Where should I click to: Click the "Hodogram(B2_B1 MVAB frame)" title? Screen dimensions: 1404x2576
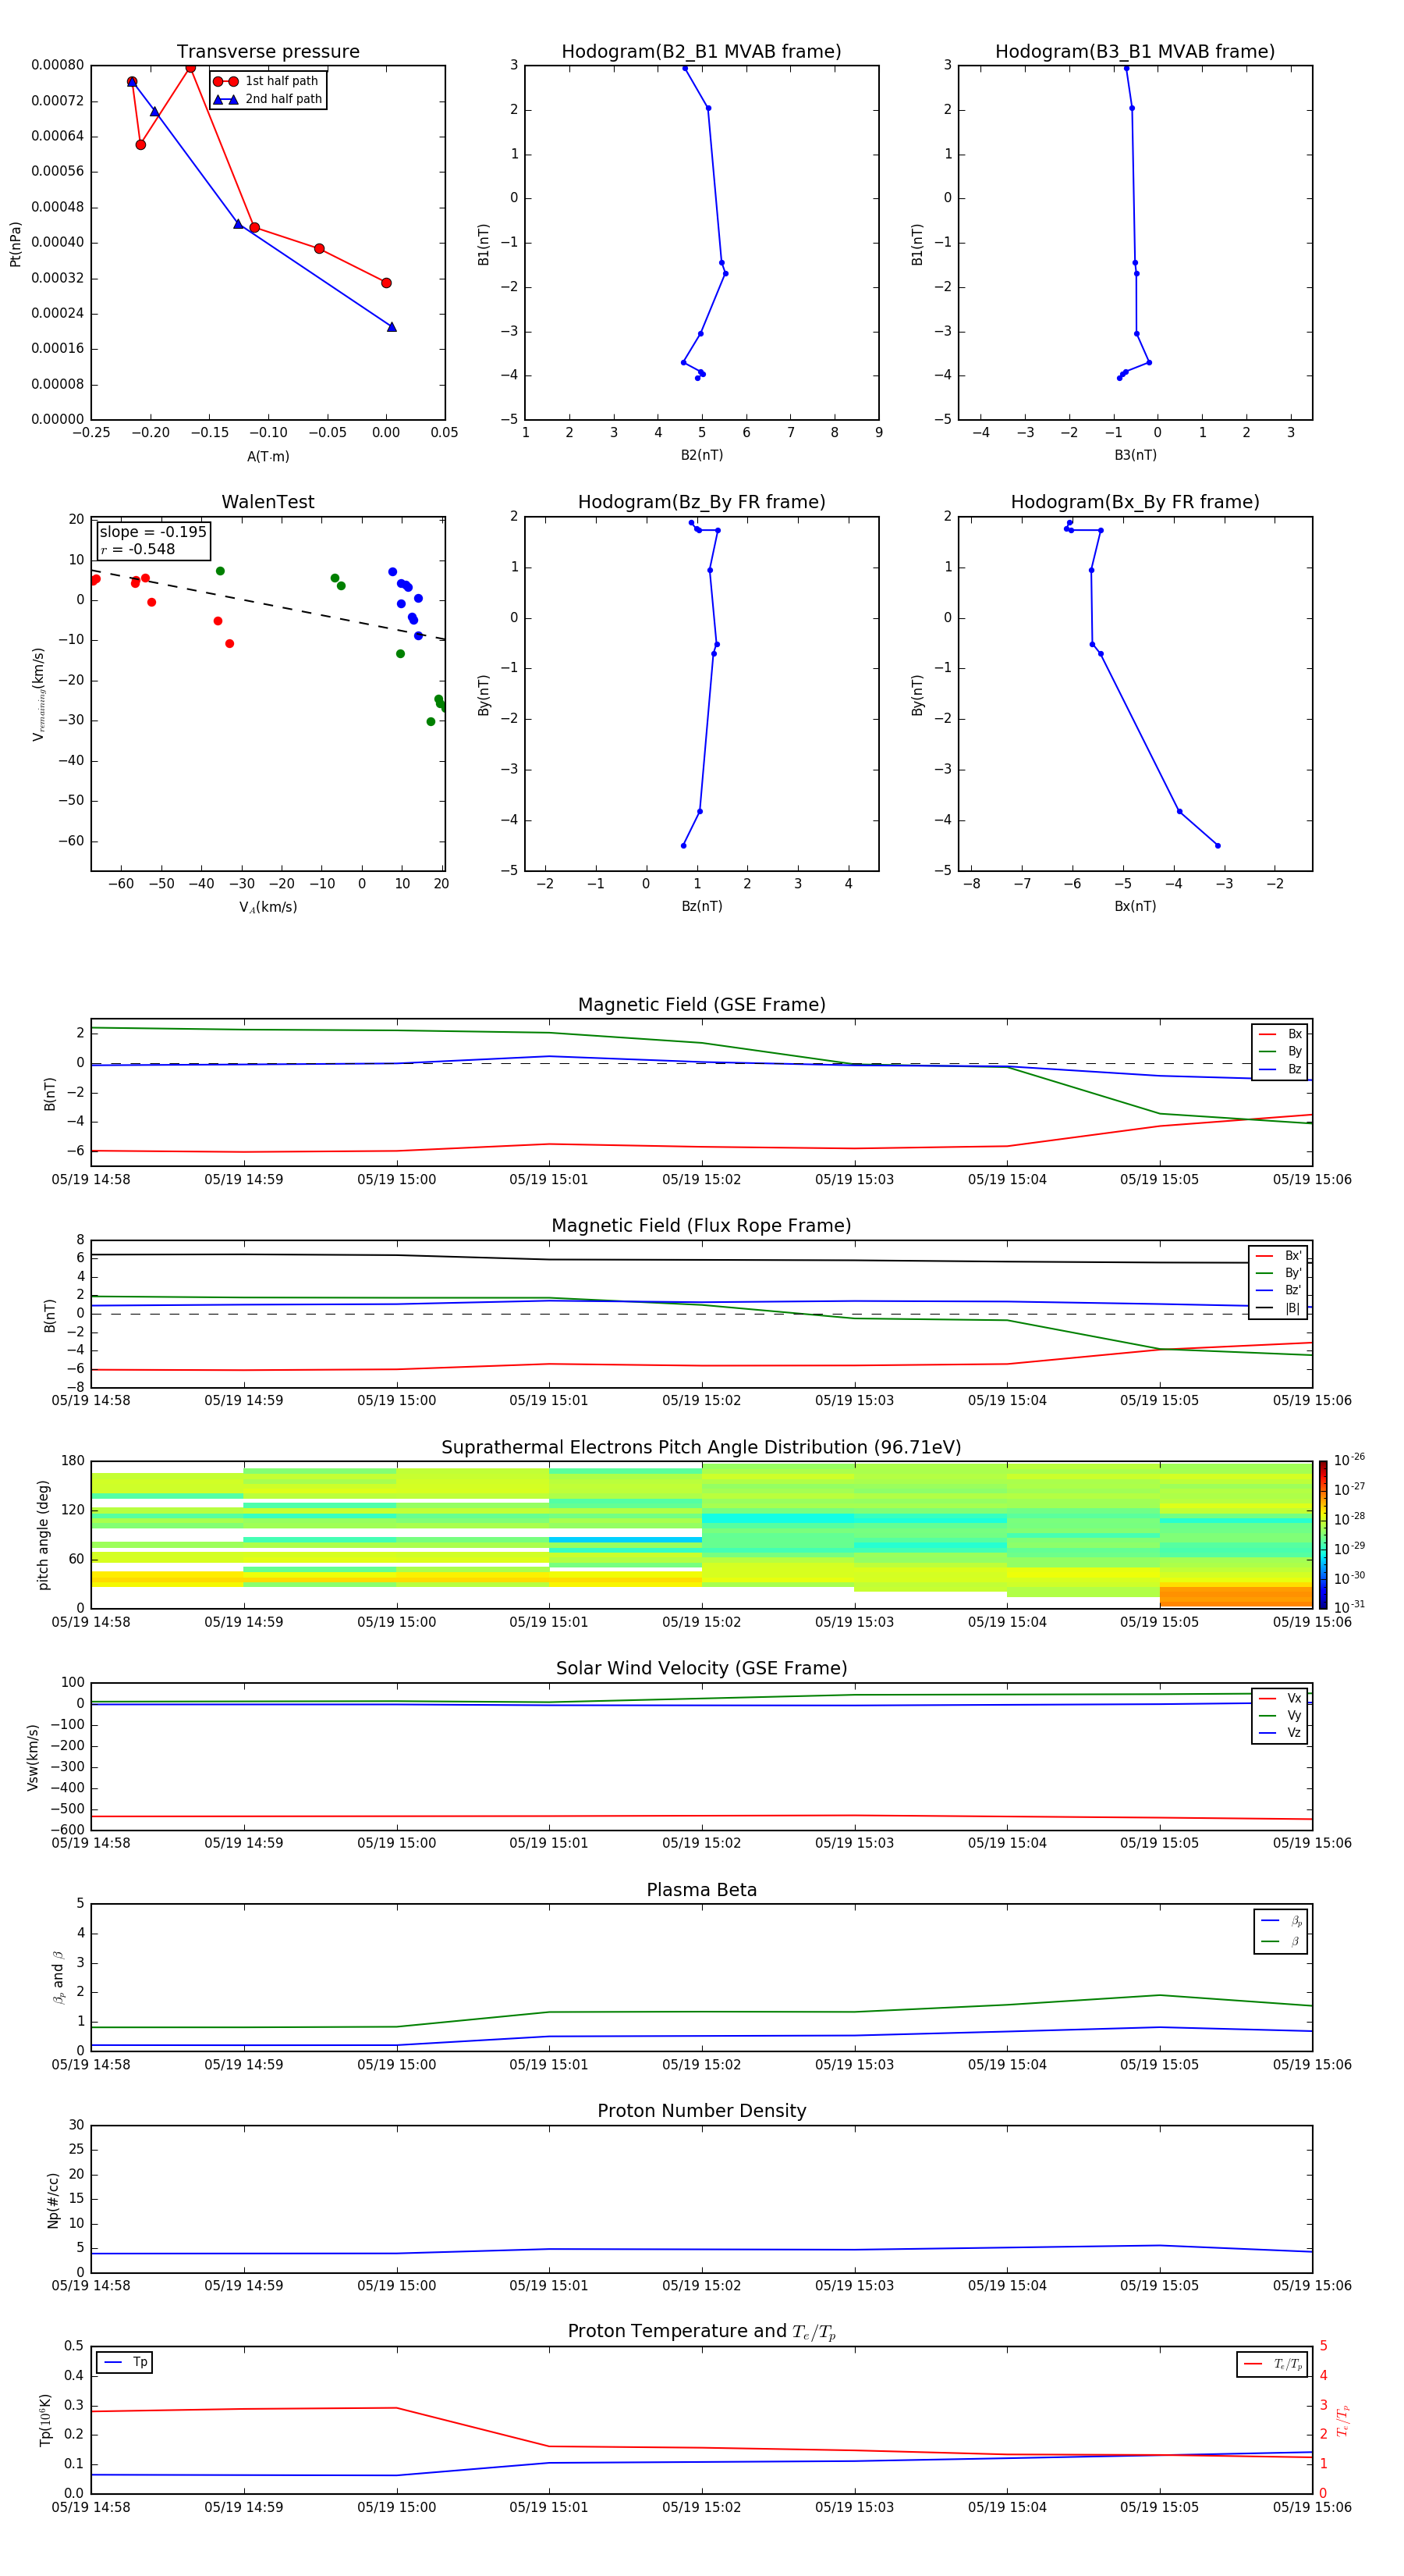coord(701,52)
